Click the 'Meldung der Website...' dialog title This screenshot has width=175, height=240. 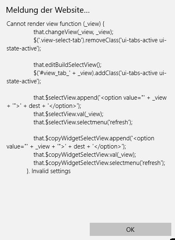(48, 10)
